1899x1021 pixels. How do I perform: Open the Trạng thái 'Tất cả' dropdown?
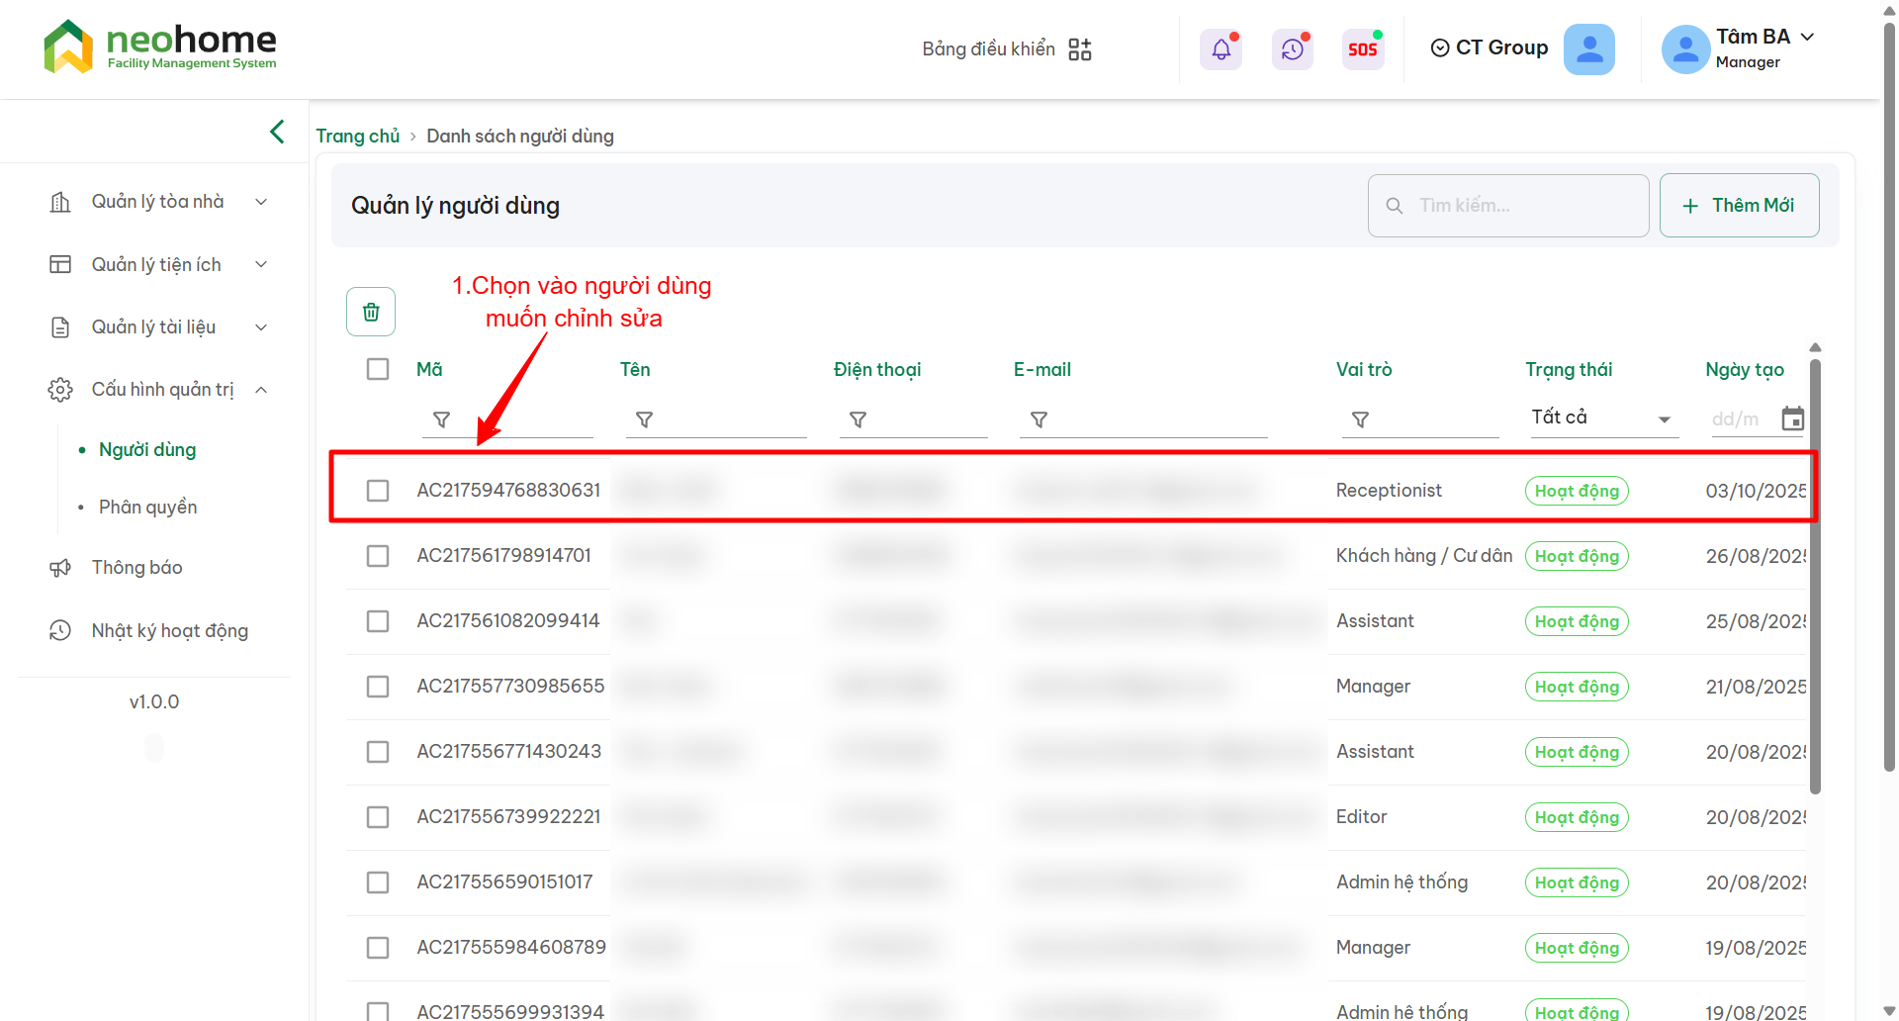point(1600,418)
